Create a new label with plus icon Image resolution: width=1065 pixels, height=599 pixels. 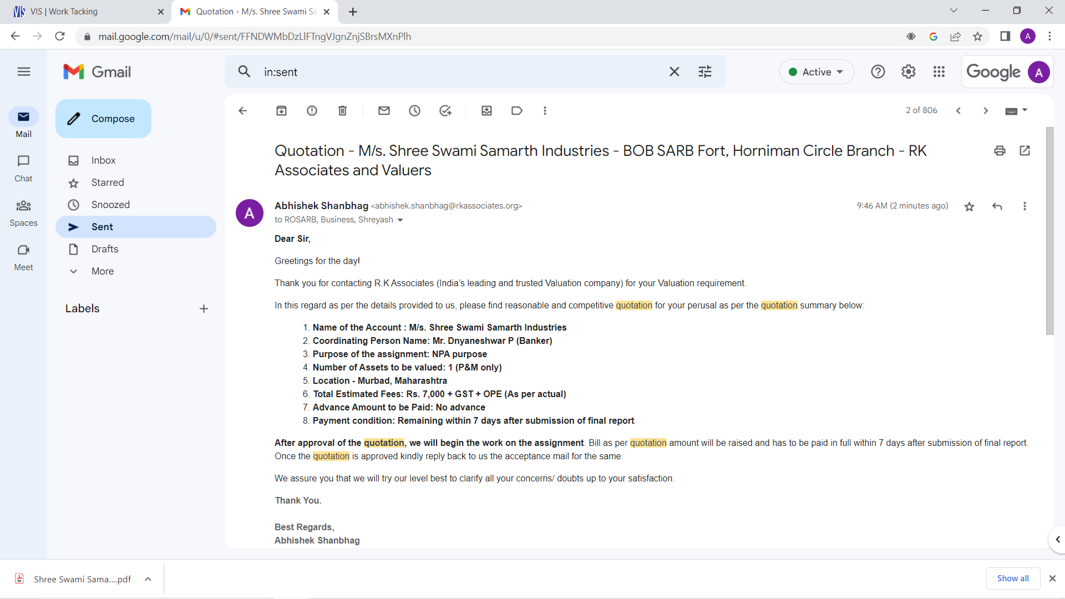click(x=204, y=309)
